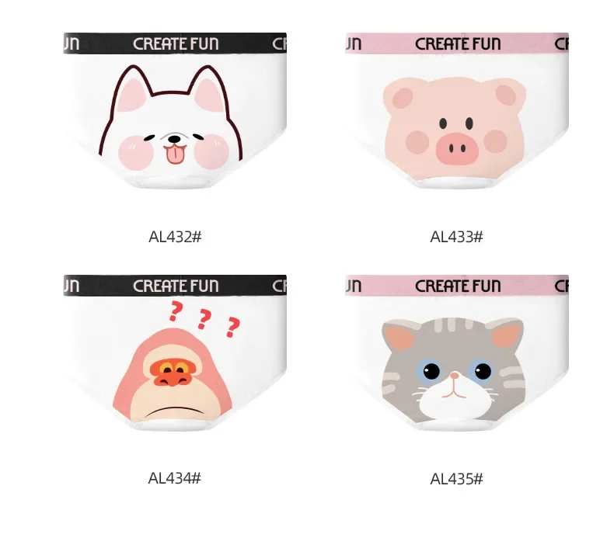Select the pink pig face product image
Screen dimensions: 614x555
pyautogui.click(x=457, y=111)
